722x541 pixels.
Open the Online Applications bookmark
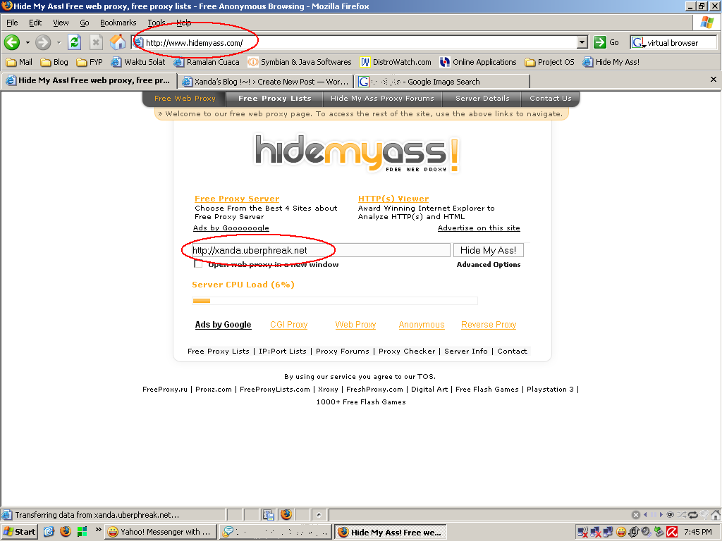[478, 62]
